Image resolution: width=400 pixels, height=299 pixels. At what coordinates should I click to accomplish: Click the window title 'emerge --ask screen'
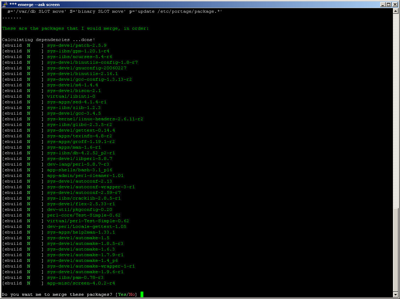click(x=39, y=4)
